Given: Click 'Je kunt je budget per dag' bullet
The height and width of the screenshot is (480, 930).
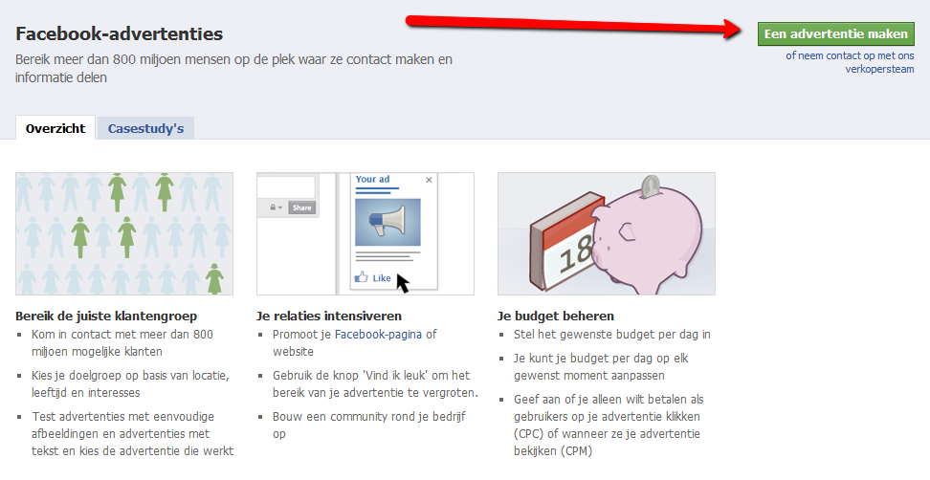Looking at the screenshot, I should pyautogui.click(x=601, y=367).
